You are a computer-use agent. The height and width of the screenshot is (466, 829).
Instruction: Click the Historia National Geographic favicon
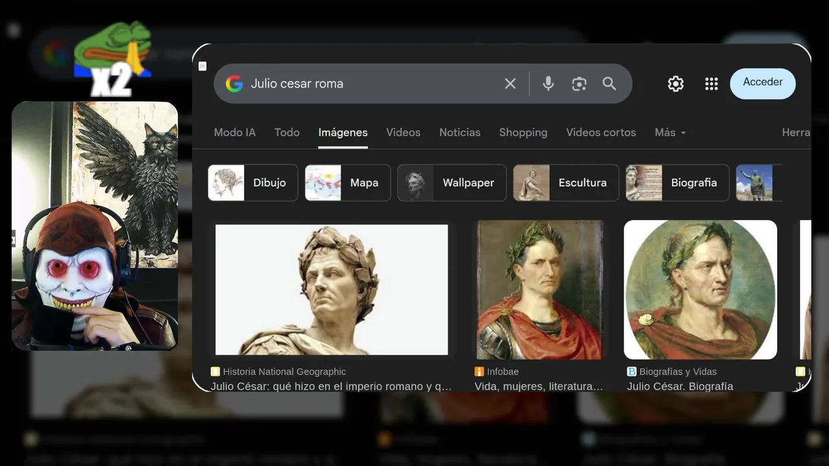(x=216, y=372)
